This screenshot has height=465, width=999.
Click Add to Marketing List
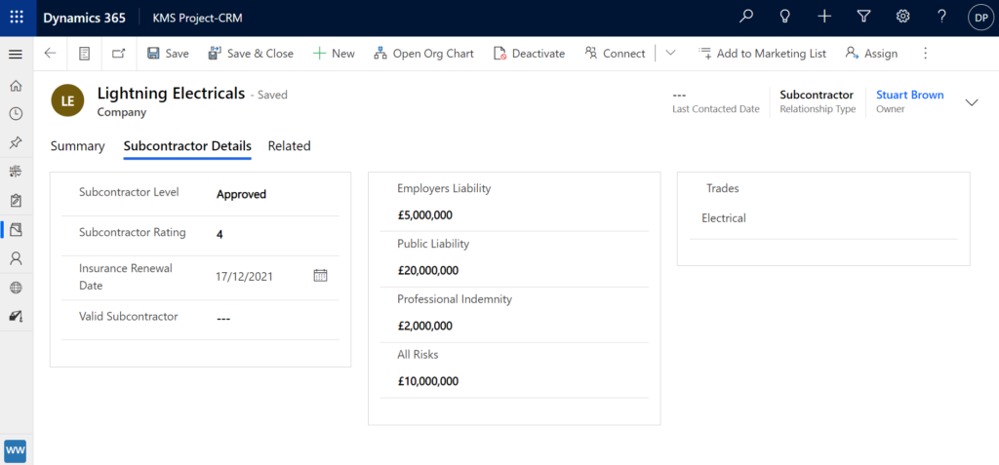(763, 54)
